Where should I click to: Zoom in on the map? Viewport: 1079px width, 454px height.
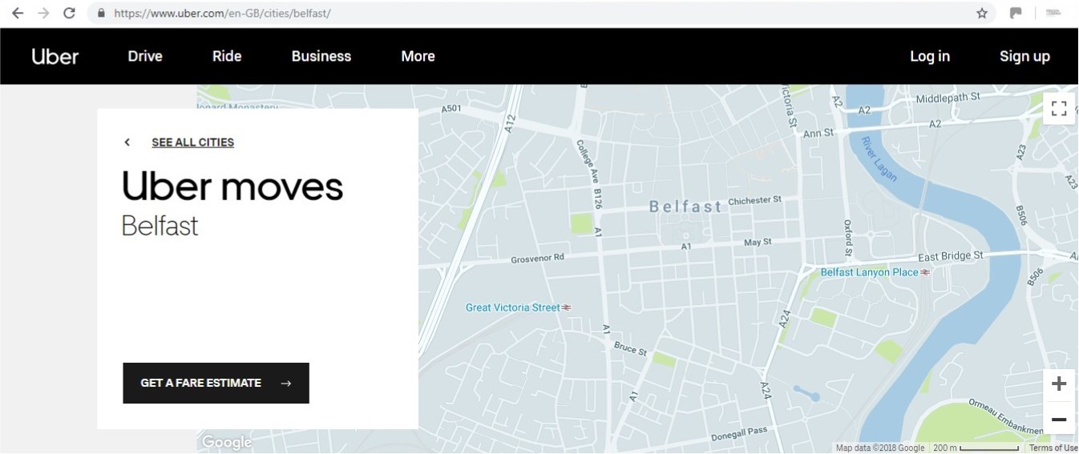click(1059, 384)
